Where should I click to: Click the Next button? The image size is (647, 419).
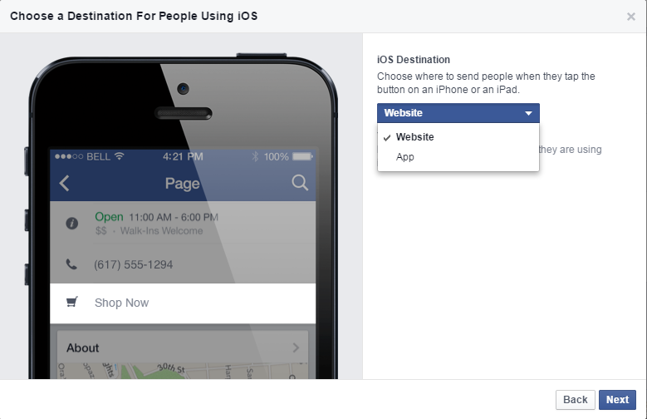click(617, 400)
